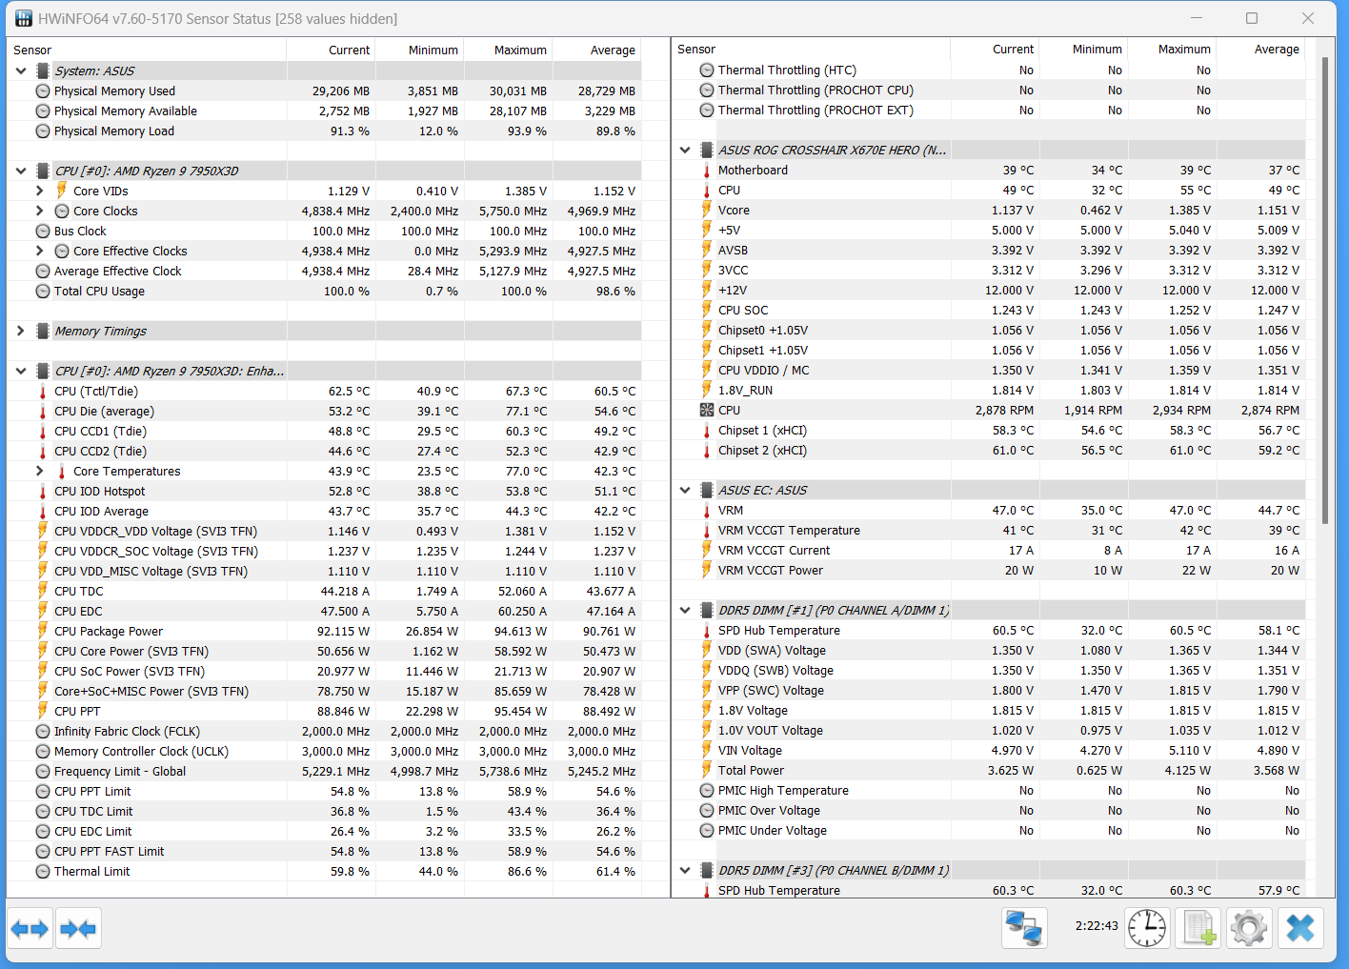1349x969 pixels.
Task: Collapse DDR5 DIMM [#3] group
Action: (685, 870)
